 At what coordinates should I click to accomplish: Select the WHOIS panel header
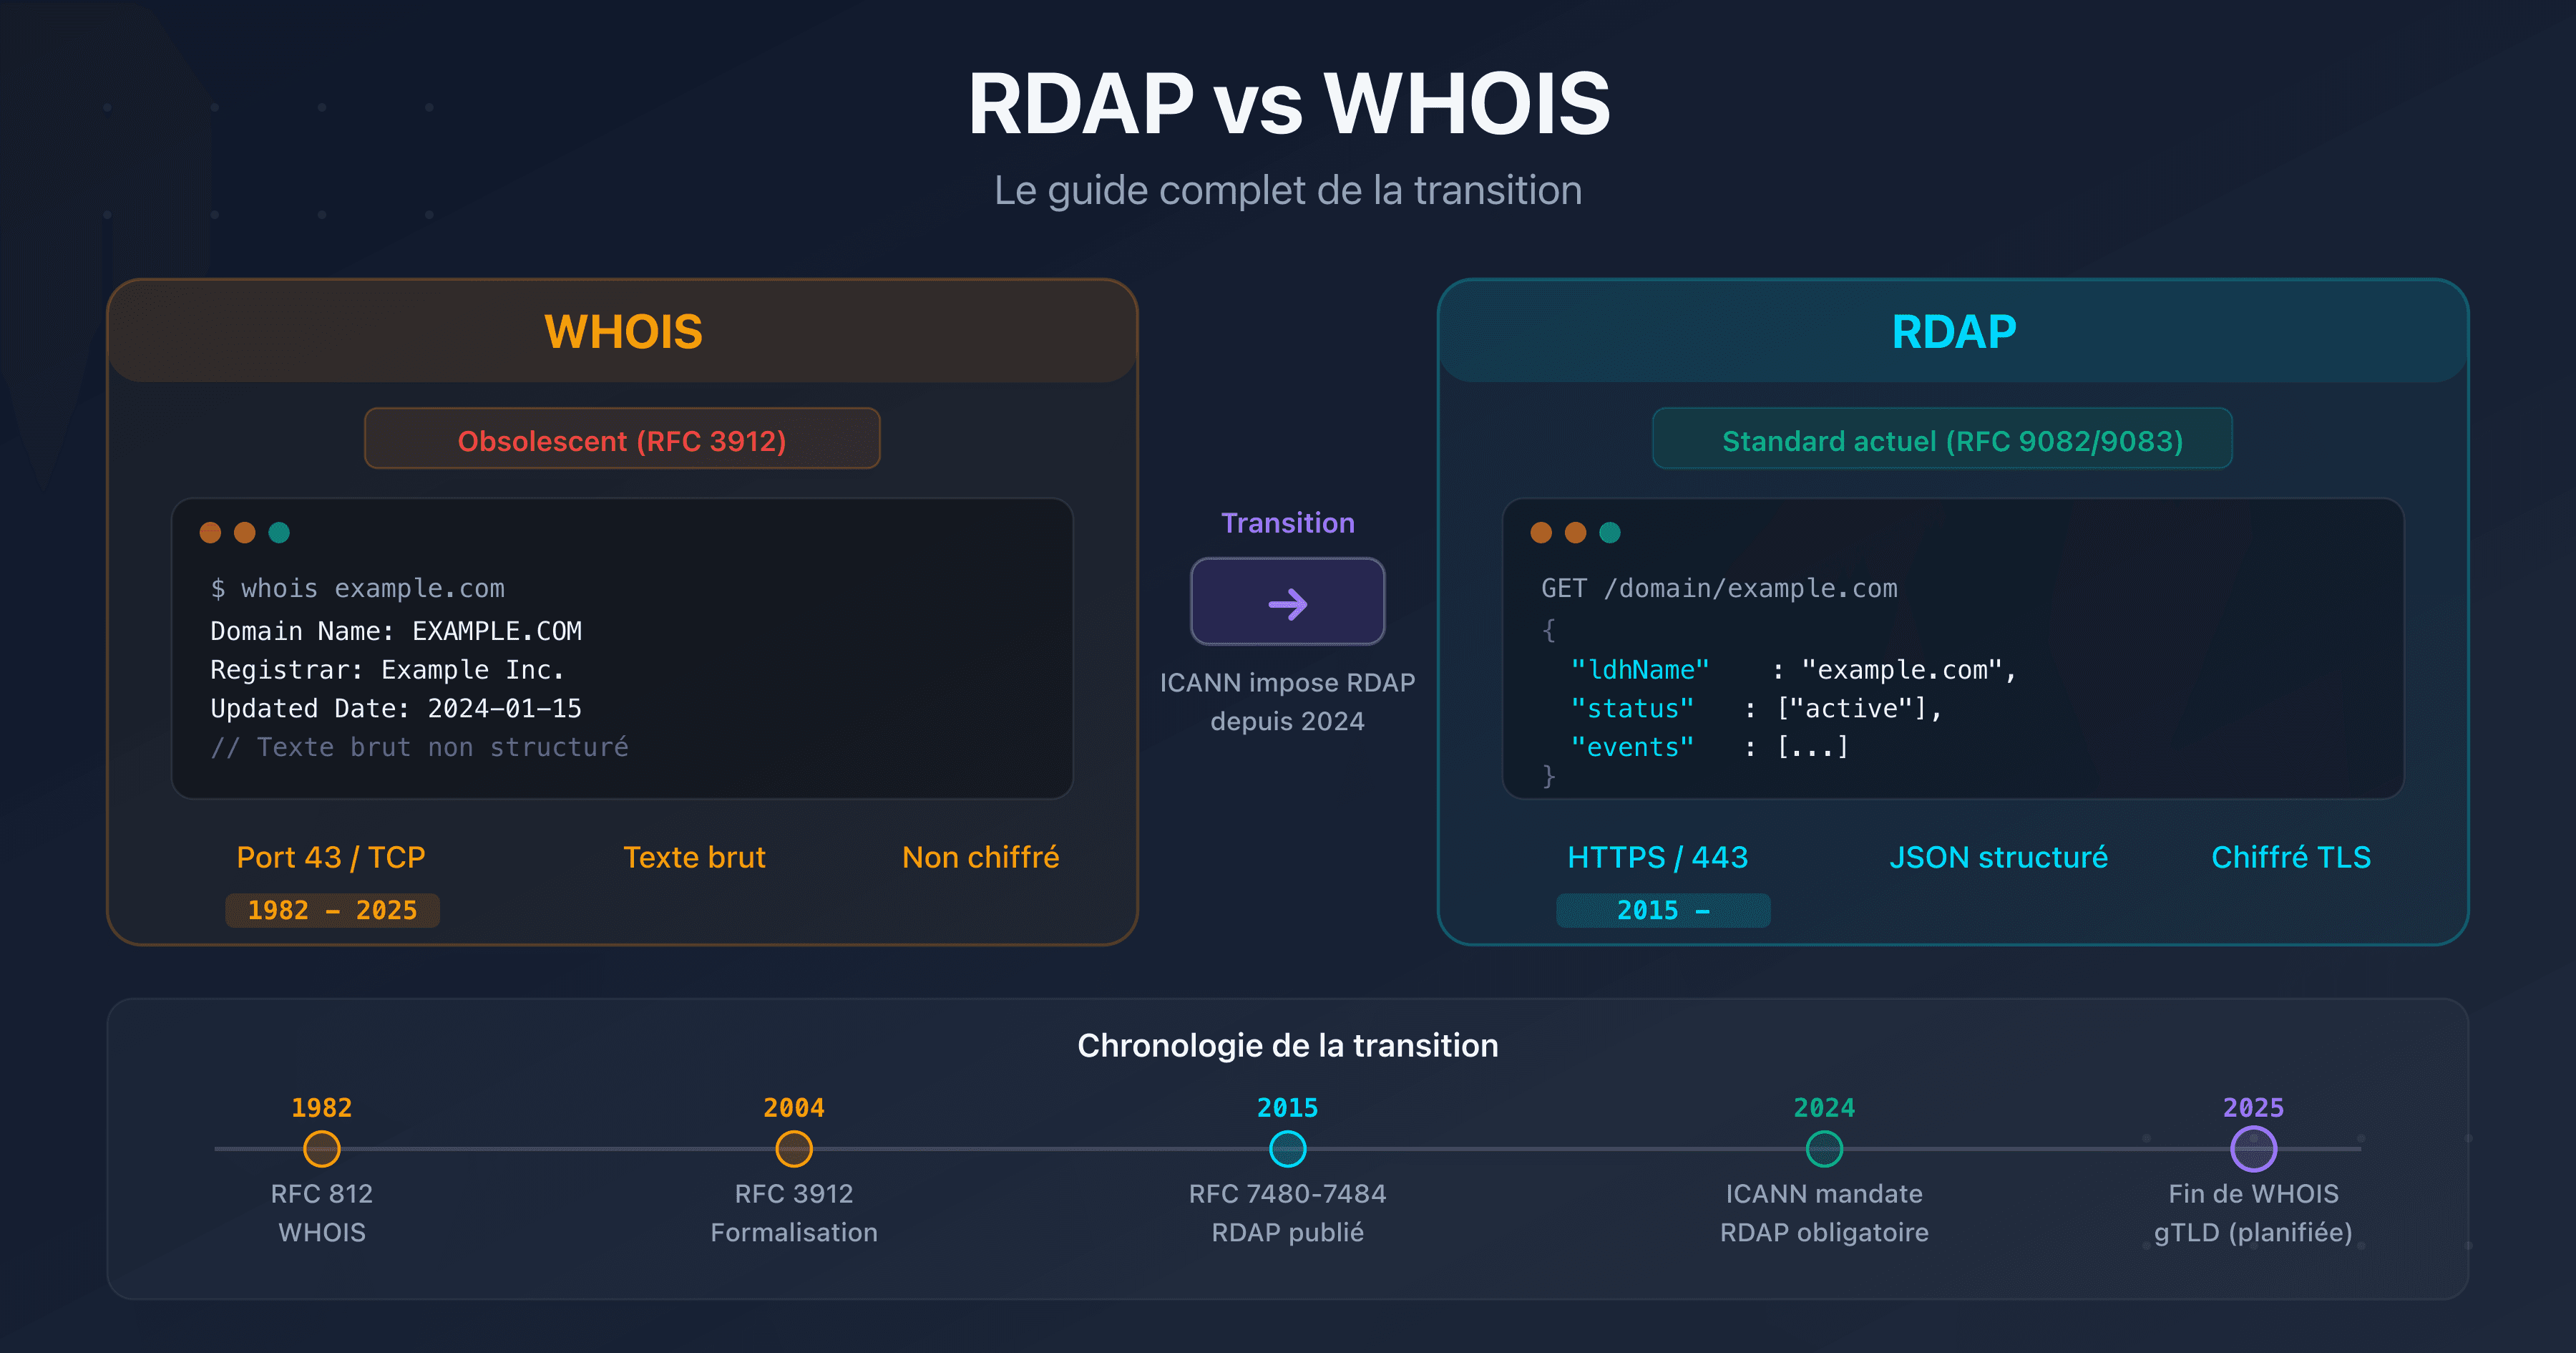622,330
